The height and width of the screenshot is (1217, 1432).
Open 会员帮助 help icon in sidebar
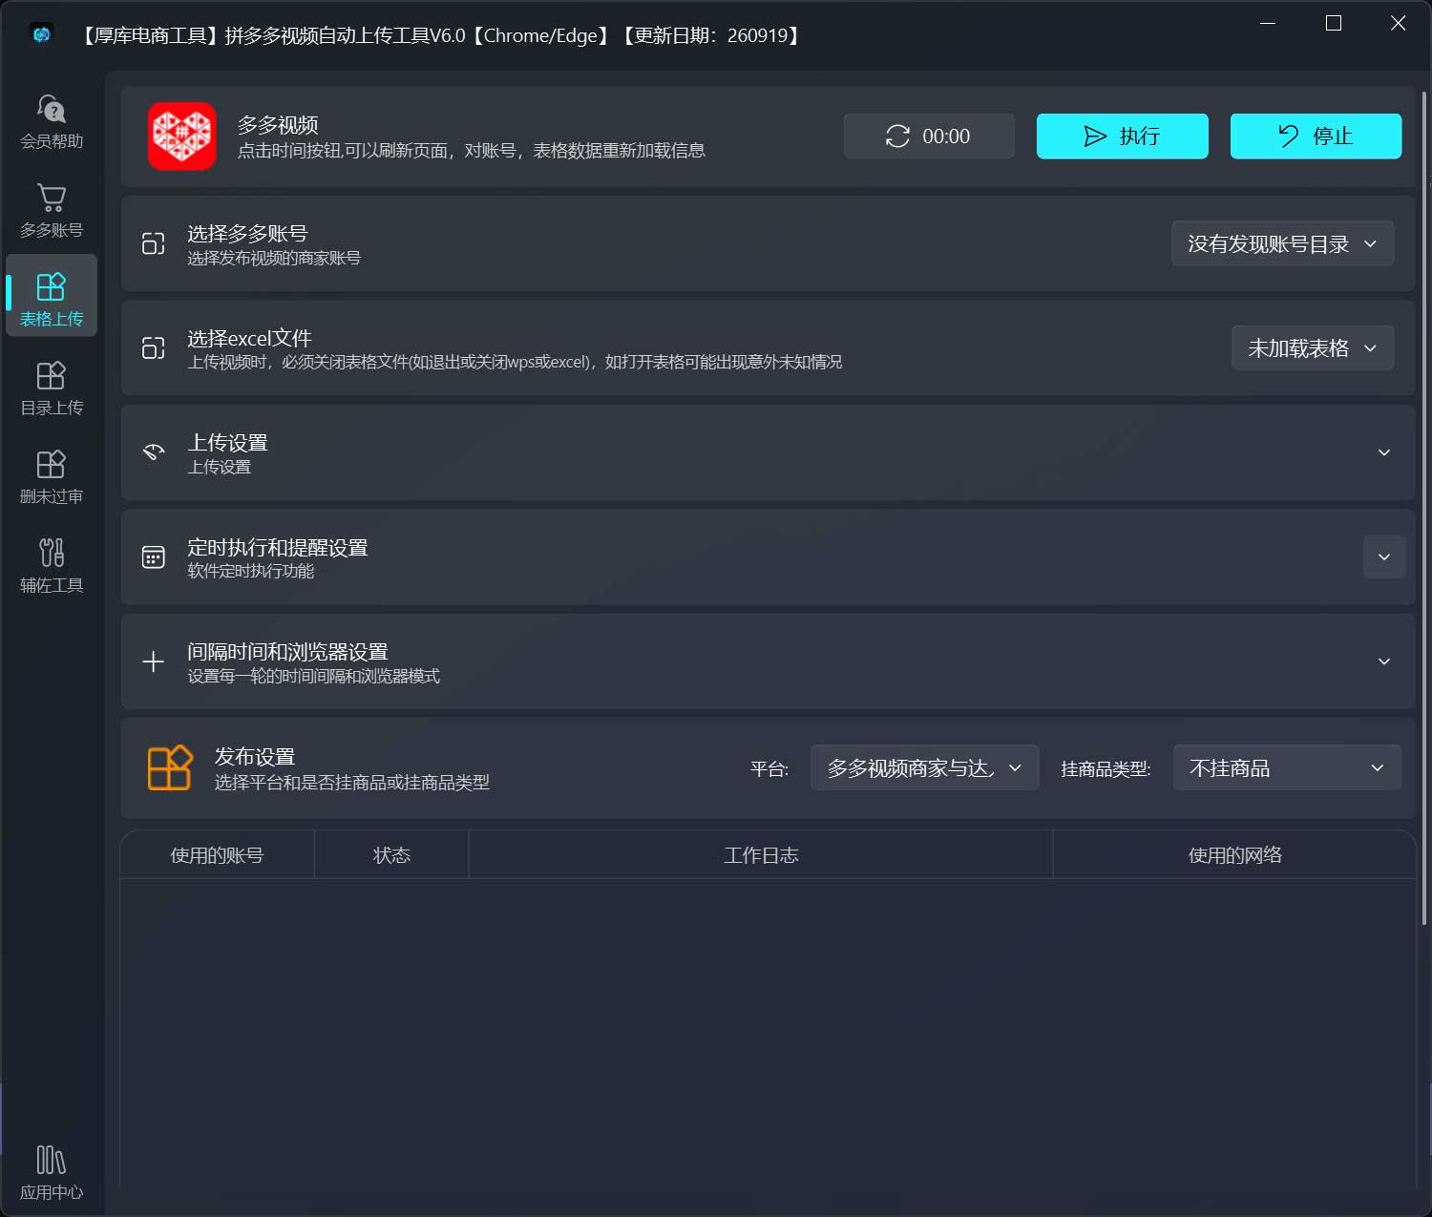coord(52,121)
